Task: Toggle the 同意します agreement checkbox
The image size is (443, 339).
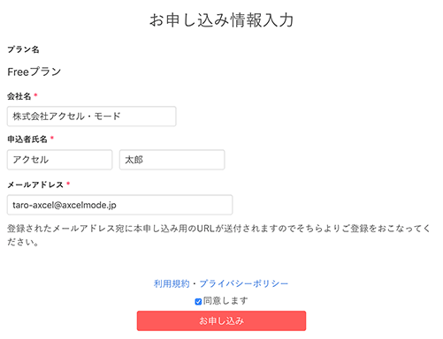Action: point(198,301)
